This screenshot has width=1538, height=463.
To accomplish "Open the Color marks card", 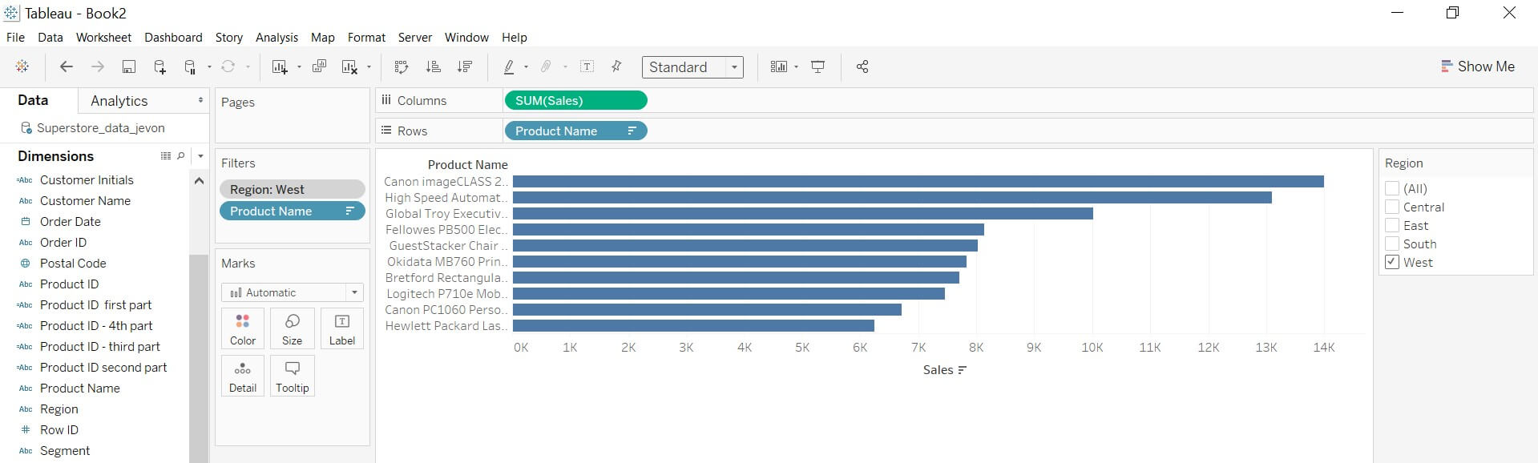I will tap(243, 329).
